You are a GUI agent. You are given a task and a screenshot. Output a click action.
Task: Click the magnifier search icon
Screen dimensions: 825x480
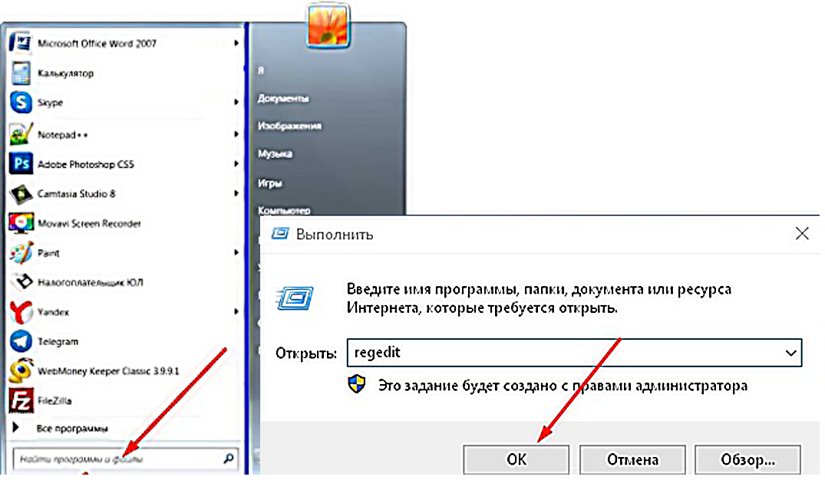(x=229, y=459)
